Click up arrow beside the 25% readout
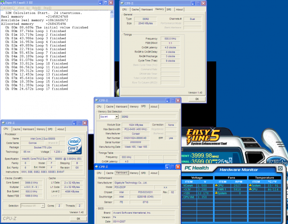Image resolution: width=288 pixels, height=224 pixels. [x=230, y=159]
